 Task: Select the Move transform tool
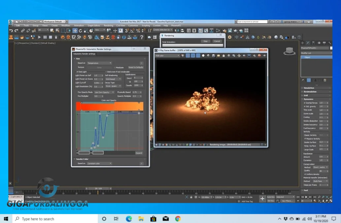75,31
